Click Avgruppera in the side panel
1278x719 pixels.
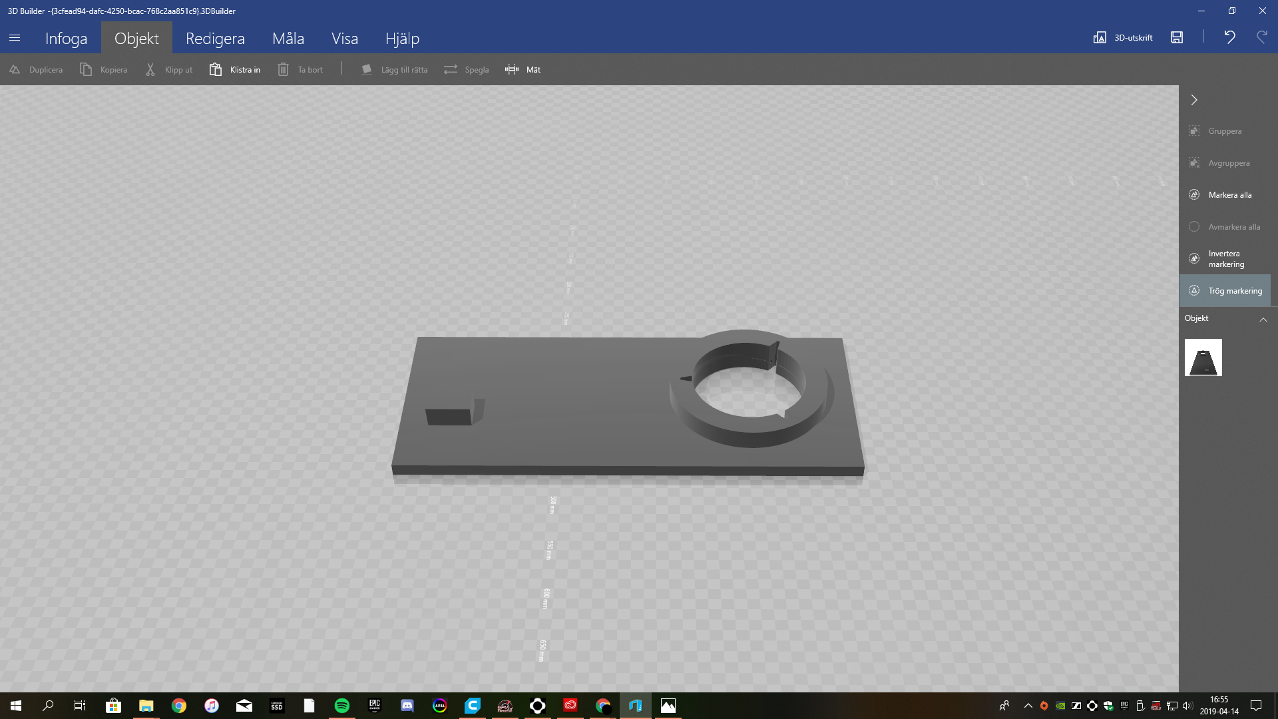tap(1225, 163)
